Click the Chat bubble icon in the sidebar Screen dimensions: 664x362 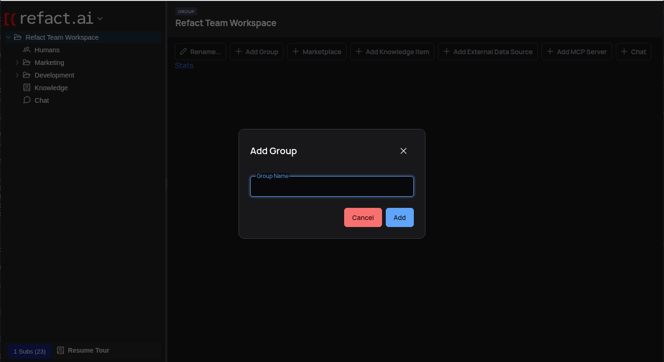pos(26,100)
